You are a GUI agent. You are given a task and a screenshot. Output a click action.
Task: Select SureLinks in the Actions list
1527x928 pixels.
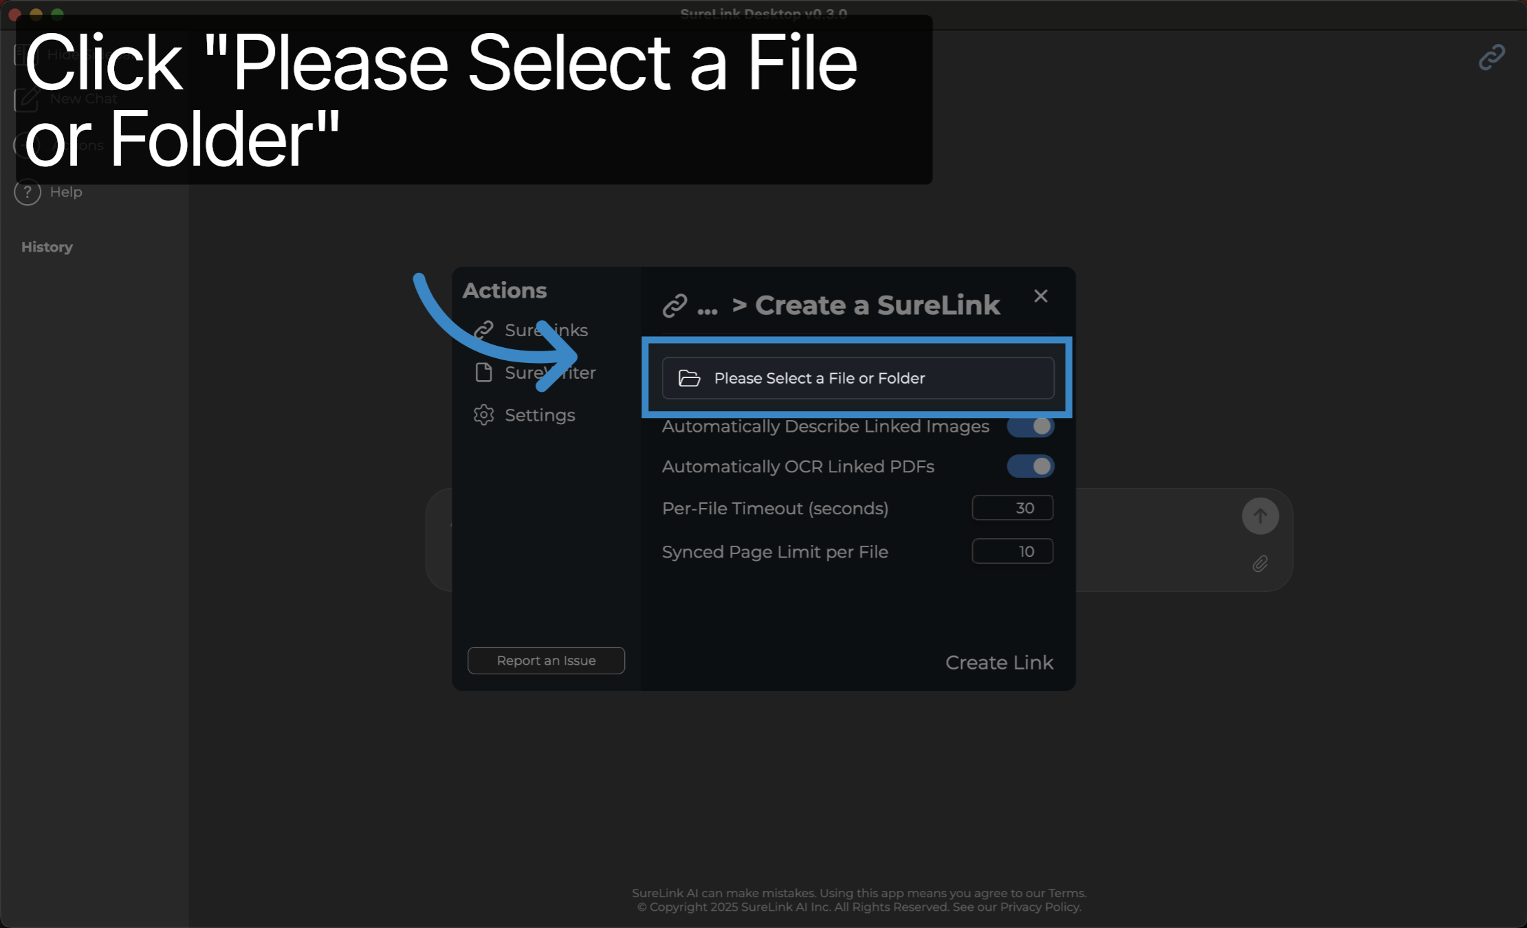click(x=531, y=330)
